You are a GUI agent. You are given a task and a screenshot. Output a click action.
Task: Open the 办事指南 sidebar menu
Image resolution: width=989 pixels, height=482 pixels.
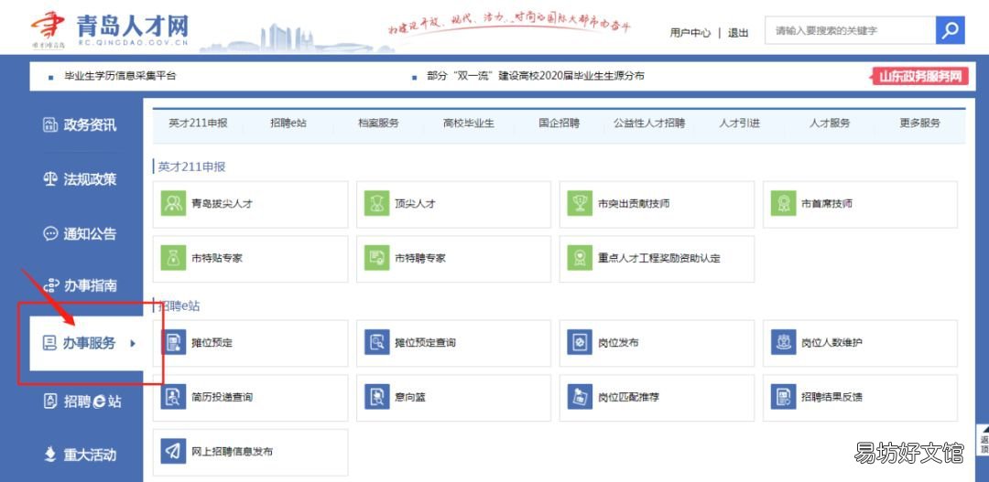click(91, 285)
